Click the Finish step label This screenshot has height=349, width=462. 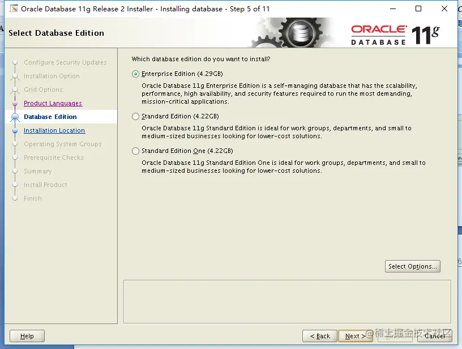pos(33,198)
